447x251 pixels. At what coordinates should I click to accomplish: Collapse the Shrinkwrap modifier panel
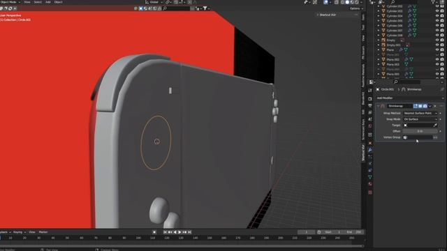(379, 106)
